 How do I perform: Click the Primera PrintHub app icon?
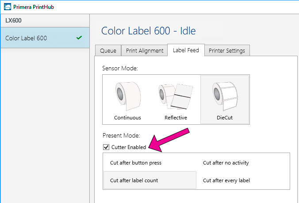point(8,7)
